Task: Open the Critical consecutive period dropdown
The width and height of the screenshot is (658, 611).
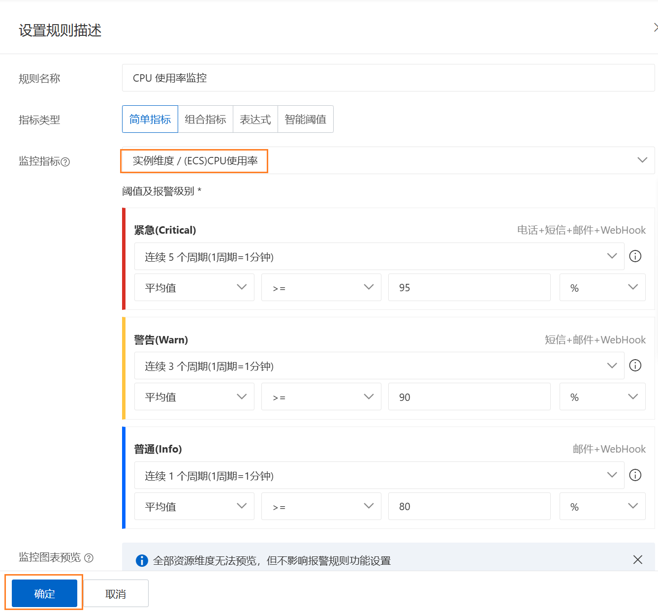Action: coord(612,256)
